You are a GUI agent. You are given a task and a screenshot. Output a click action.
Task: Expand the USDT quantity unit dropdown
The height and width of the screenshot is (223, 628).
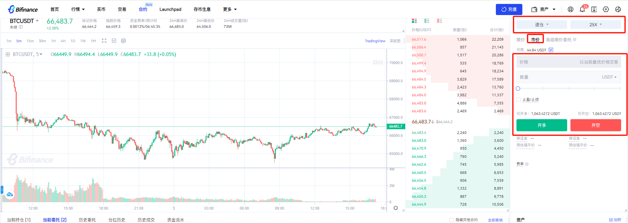[x=609, y=77]
